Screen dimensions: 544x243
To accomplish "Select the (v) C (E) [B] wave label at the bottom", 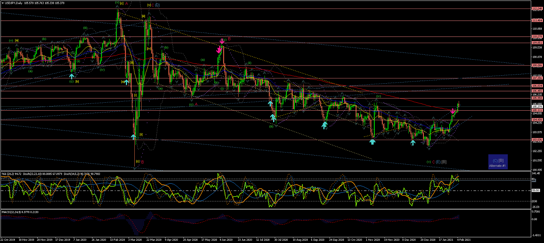I will tap(437, 162).
